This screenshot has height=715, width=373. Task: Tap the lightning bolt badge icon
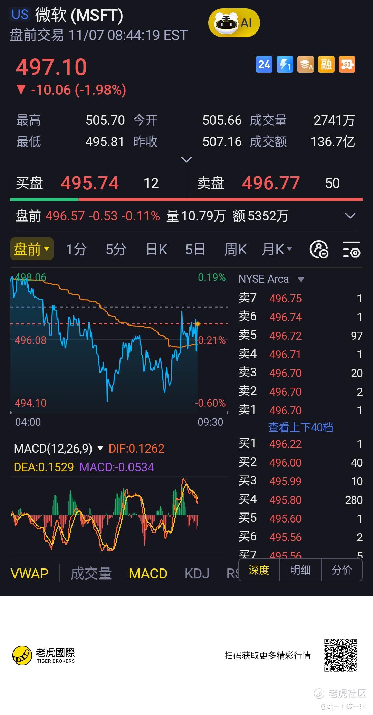pyautogui.click(x=285, y=64)
